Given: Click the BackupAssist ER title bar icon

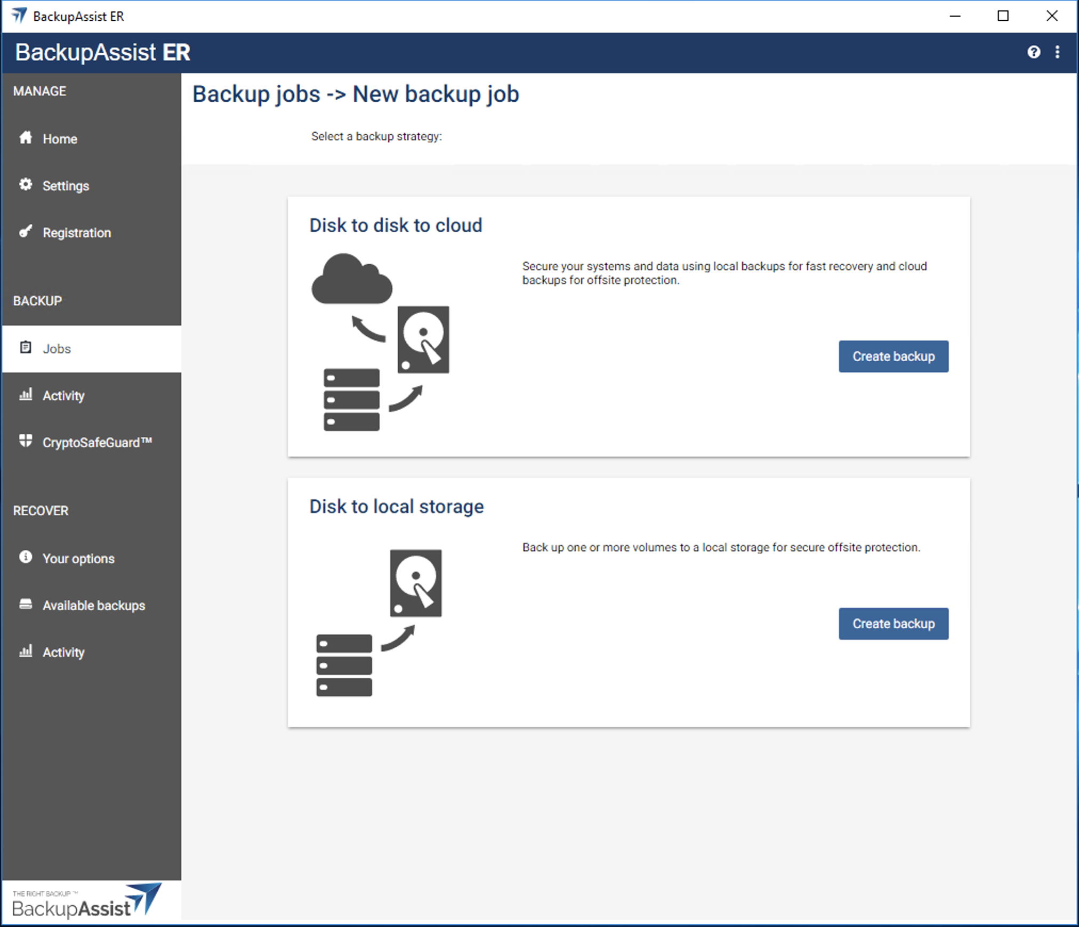Looking at the screenshot, I should point(19,16).
